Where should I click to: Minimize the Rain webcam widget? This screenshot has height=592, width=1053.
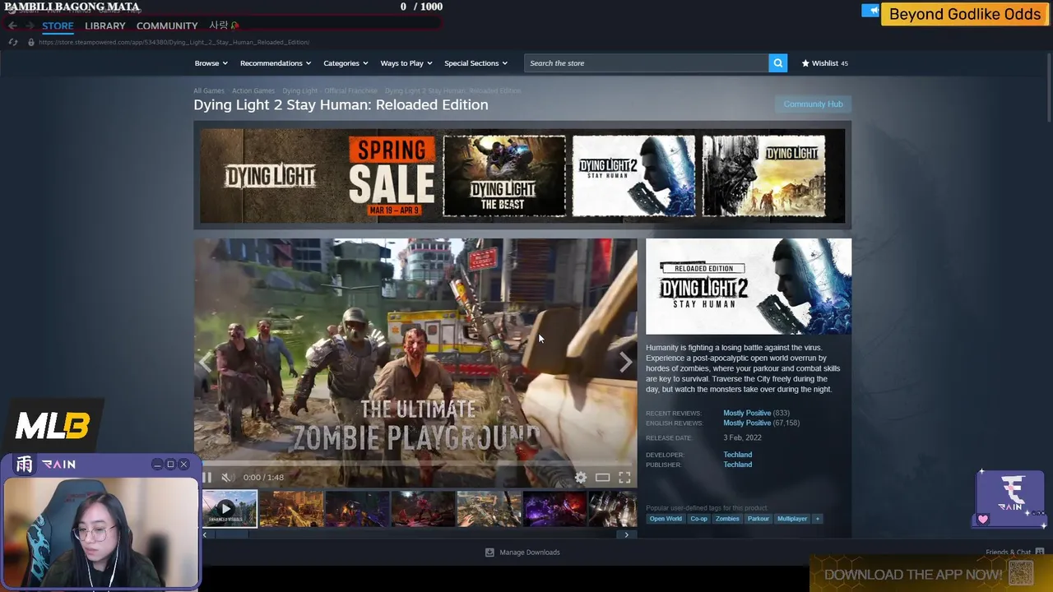pyautogui.click(x=156, y=465)
